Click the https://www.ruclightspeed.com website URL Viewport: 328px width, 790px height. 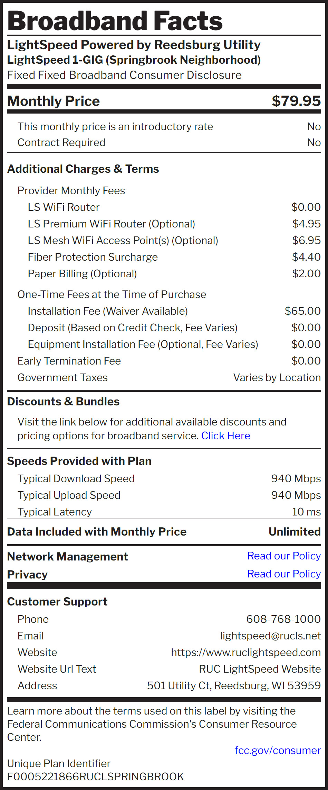[246, 652]
